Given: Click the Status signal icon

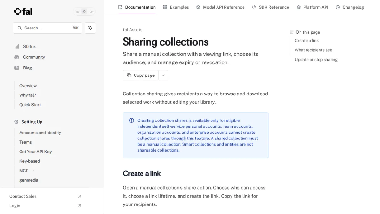Looking at the screenshot, I should 17,46.
